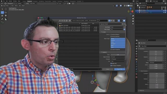The image size is (167, 94).
Task: Select the Add Cube tool
Action: point(2,22)
